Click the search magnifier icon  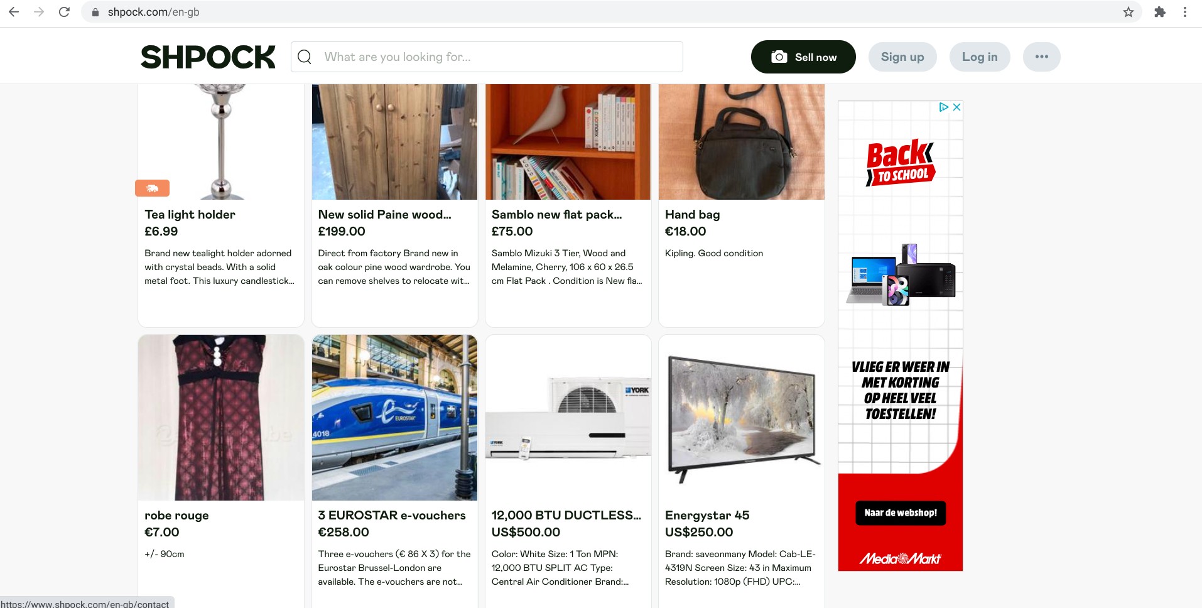tap(305, 57)
